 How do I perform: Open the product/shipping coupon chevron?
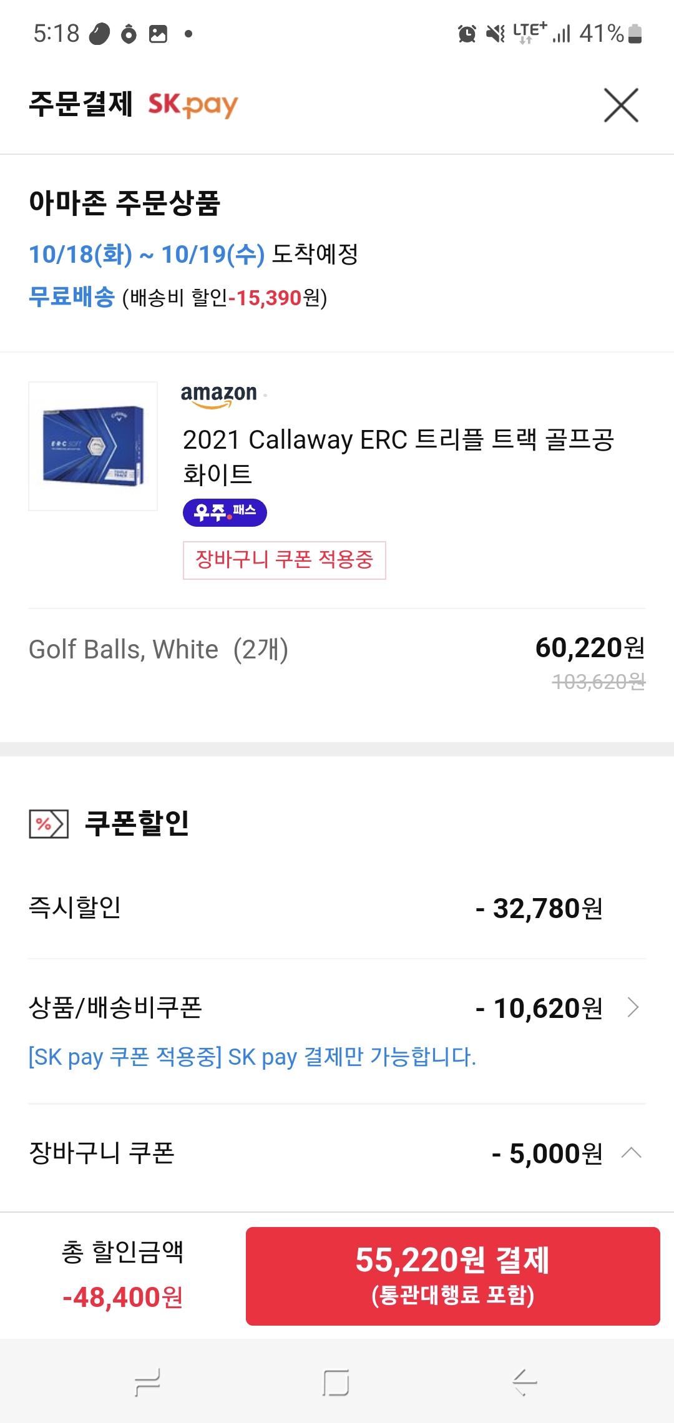pyautogui.click(x=633, y=1007)
